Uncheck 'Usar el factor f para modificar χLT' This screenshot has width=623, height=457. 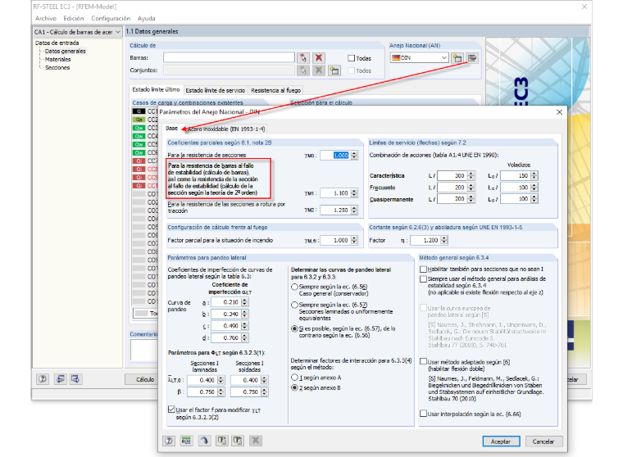tap(171, 409)
